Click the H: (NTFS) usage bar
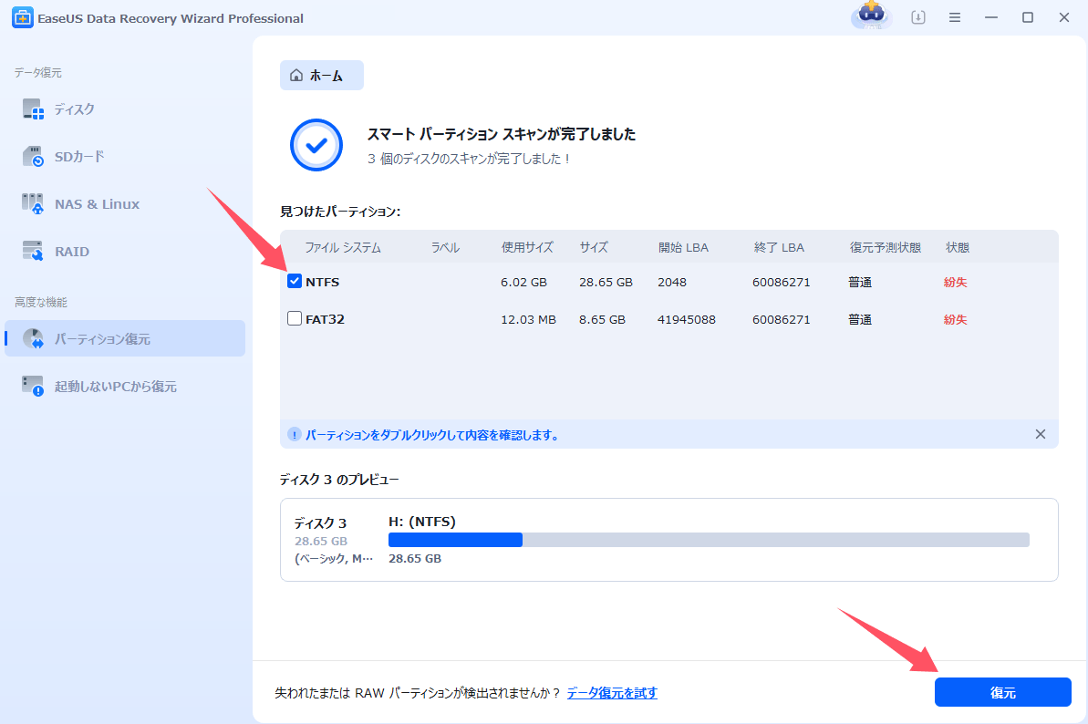Image resolution: width=1088 pixels, height=724 pixels. 708,540
